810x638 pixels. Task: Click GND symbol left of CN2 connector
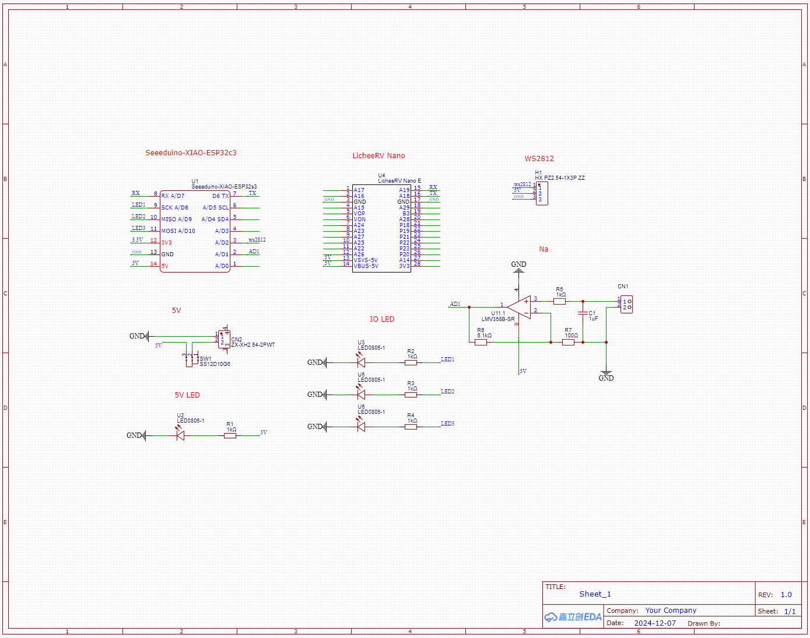click(139, 336)
